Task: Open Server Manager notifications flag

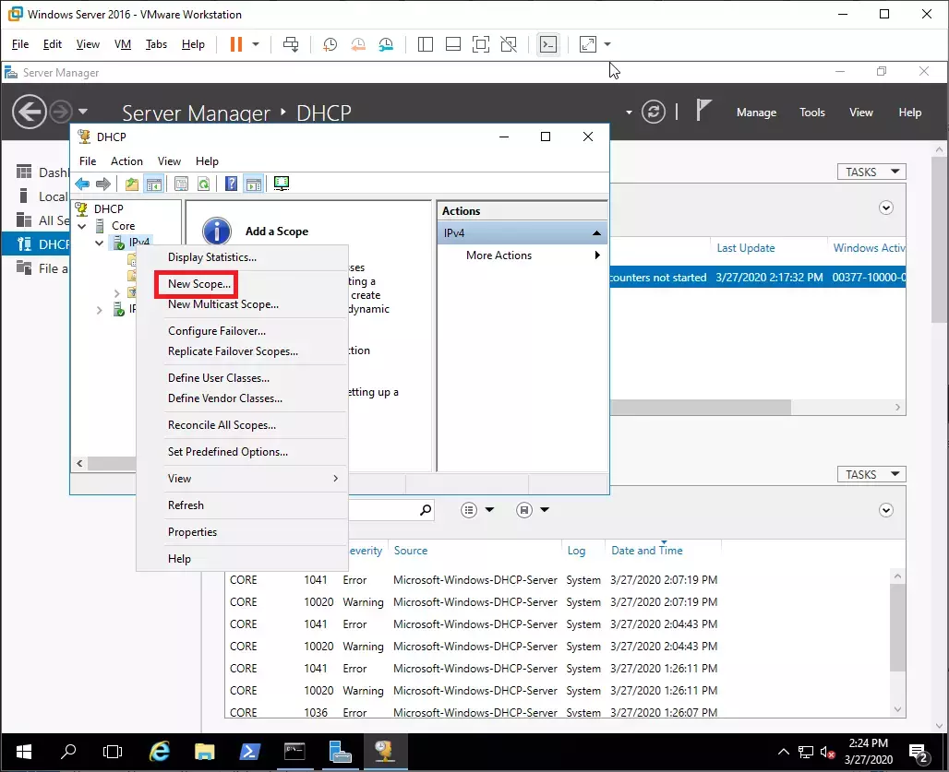Action: [703, 111]
